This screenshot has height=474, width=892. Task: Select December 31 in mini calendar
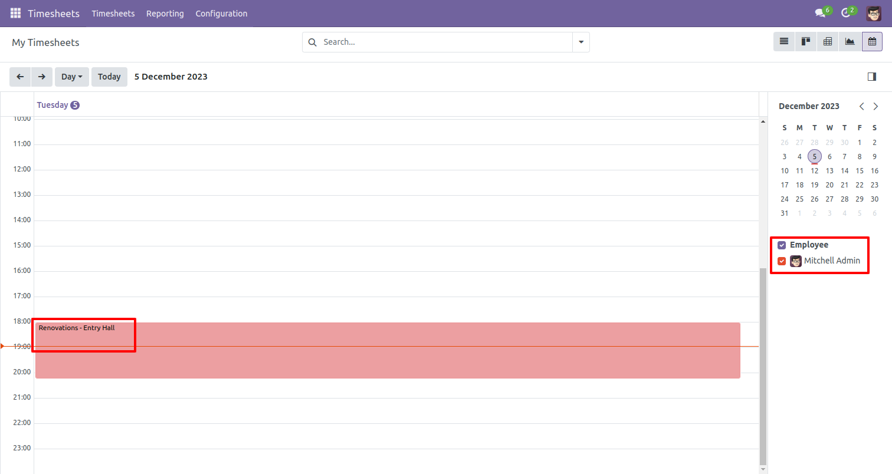tap(784, 213)
